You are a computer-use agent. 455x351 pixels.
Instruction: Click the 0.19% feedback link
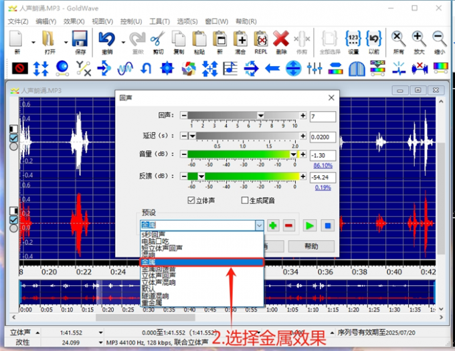(x=323, y=187)
